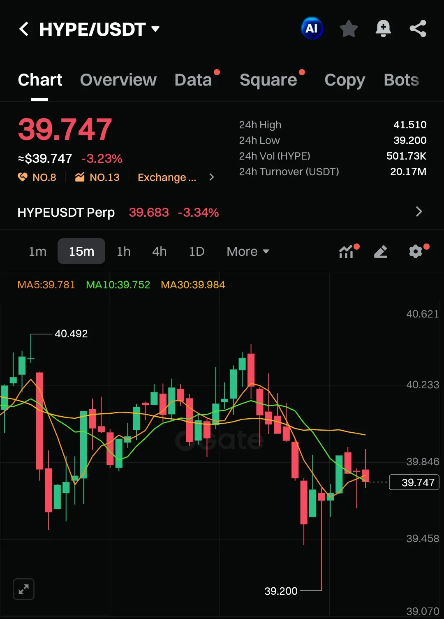Image resolution: width=444 pixels, height=619 pixels.
Task: Tap the MA30:39.984 indicator label
Action: point(193,285)
